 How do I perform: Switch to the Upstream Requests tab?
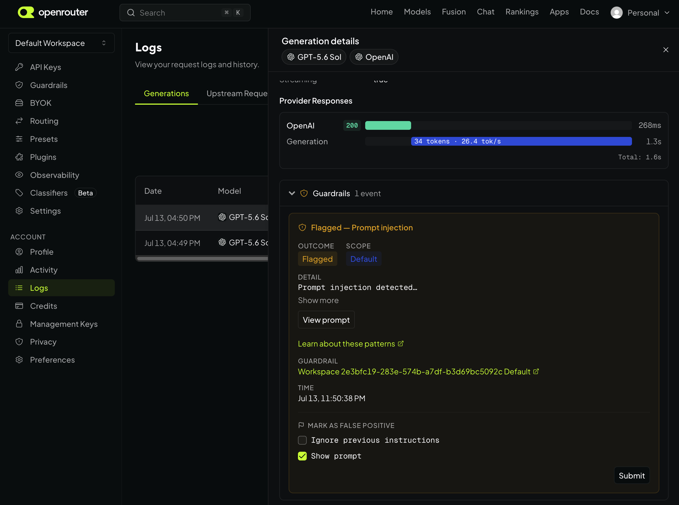237,93
